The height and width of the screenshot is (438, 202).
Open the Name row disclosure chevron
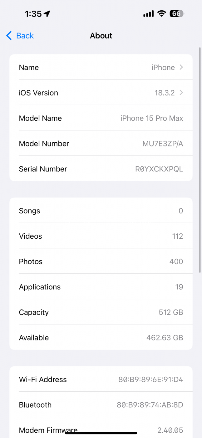(x=181, y=67)
